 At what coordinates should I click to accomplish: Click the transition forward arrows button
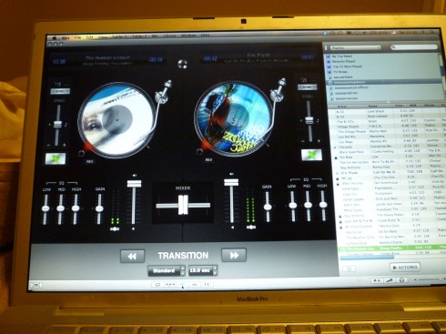coord(234,255)
